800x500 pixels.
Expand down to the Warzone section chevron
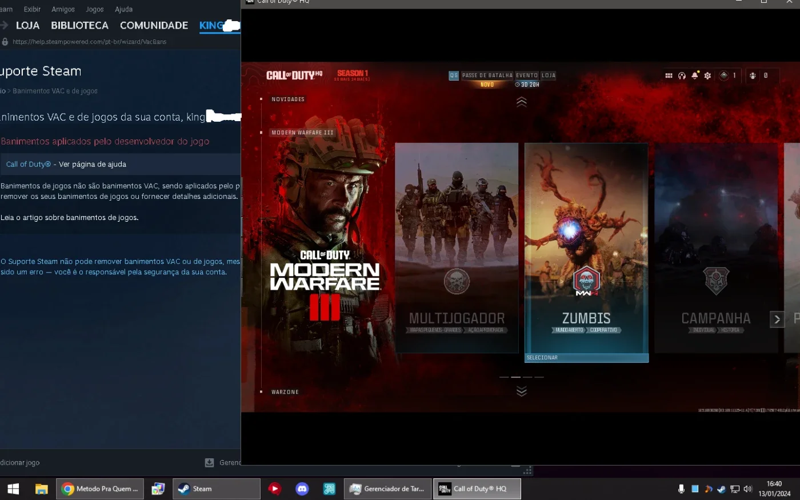coord(521,391)
